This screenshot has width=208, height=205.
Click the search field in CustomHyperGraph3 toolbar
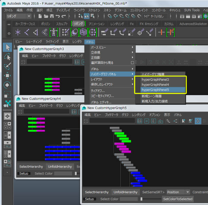point(50,62)
